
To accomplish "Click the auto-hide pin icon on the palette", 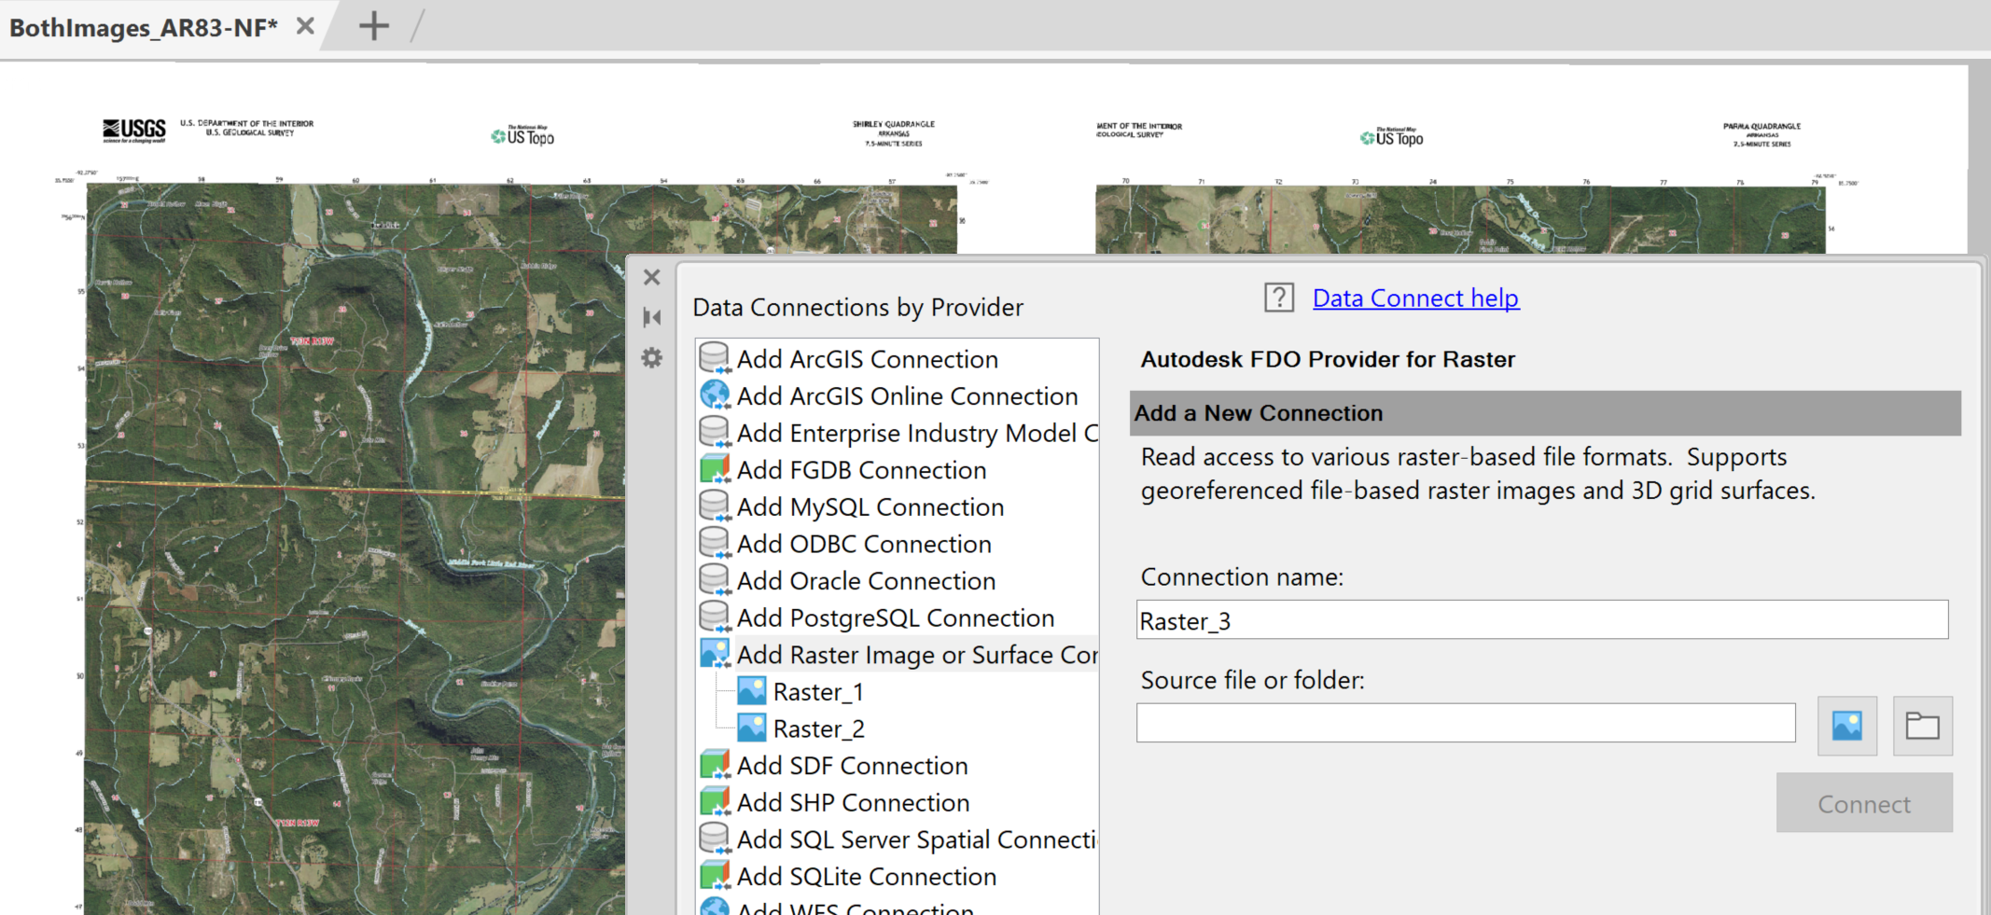I will [651, 317].
